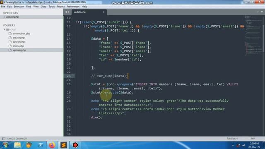
Task: Click the create.php file icon
Action: (x=10, y=38)
